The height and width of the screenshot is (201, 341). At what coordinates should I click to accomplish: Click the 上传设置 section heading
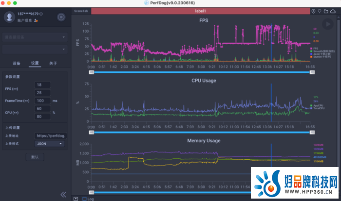(x=12, y=128)
